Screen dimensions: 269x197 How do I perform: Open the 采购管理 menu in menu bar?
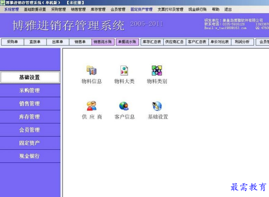(58, 9)
